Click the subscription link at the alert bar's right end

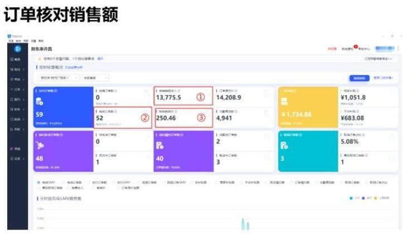click(x=378, y=59)
